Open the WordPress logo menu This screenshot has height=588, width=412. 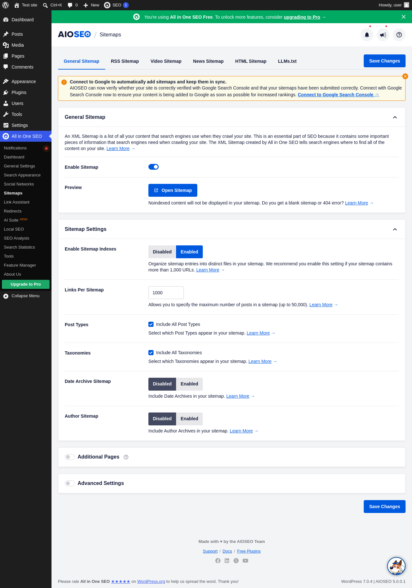click(x=5, y=5)
